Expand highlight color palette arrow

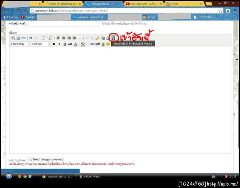[86, 44]
